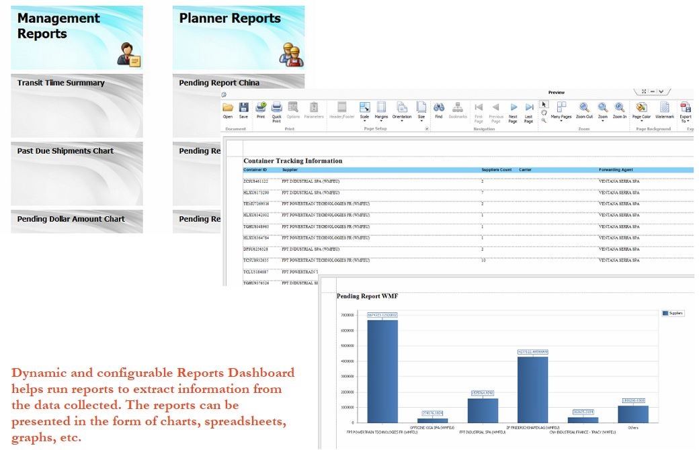The image size is (699, 450).
Task: Click the Others bar in chart
Action: (633, 414)
